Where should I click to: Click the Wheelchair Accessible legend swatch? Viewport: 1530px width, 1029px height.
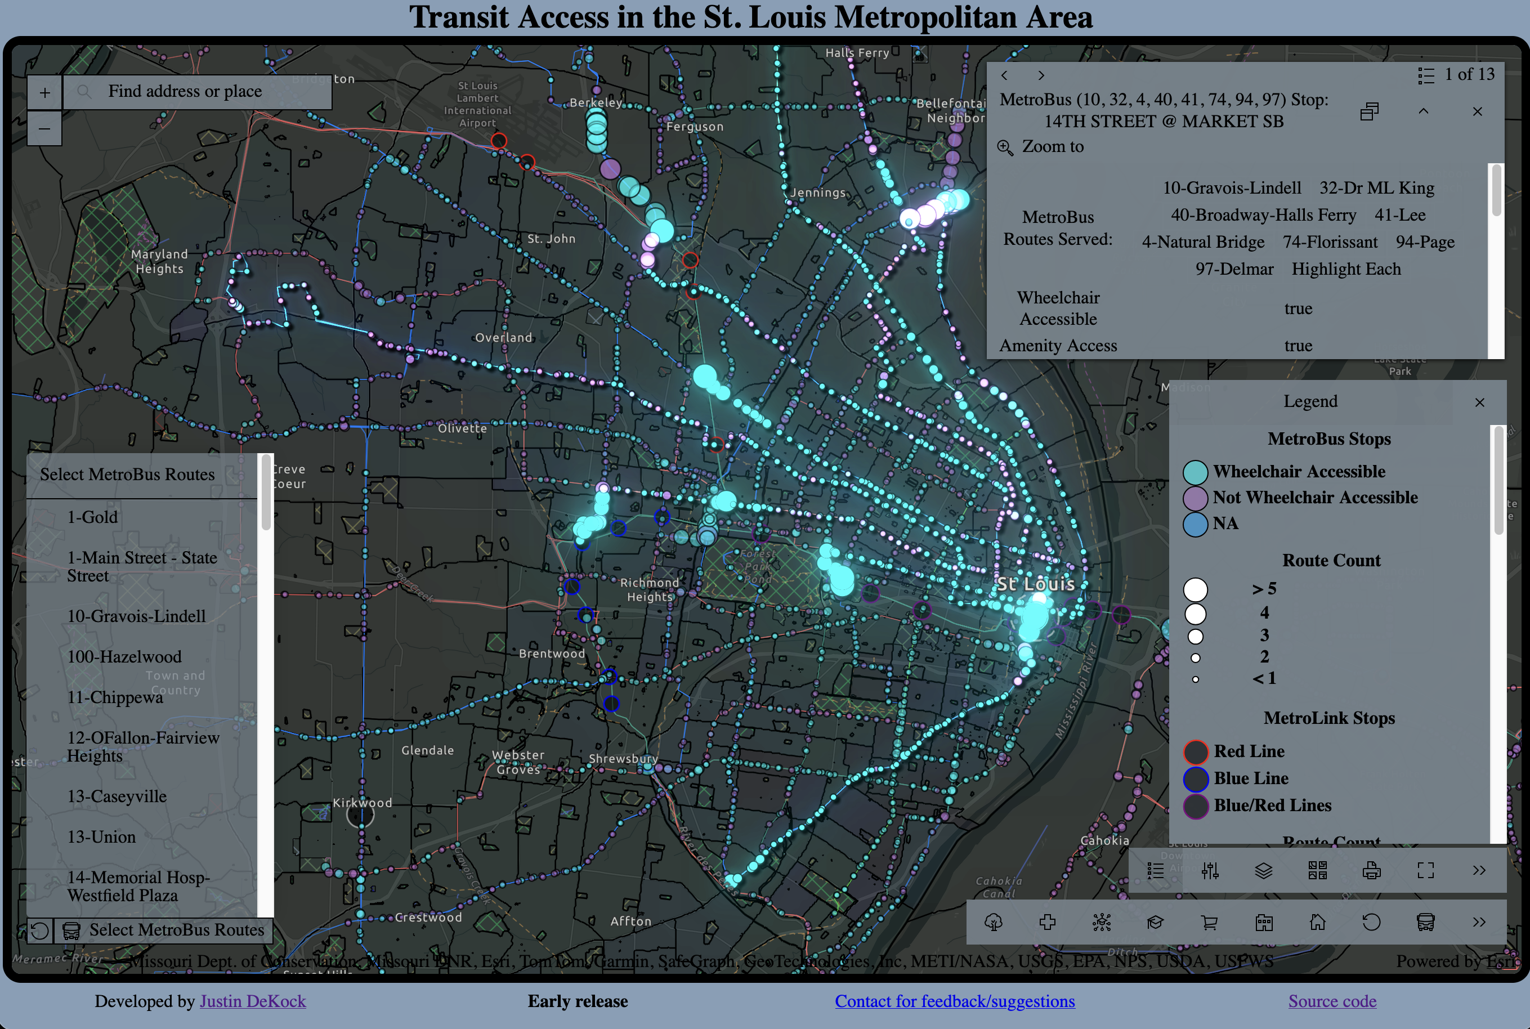[x=1196, y=472]
